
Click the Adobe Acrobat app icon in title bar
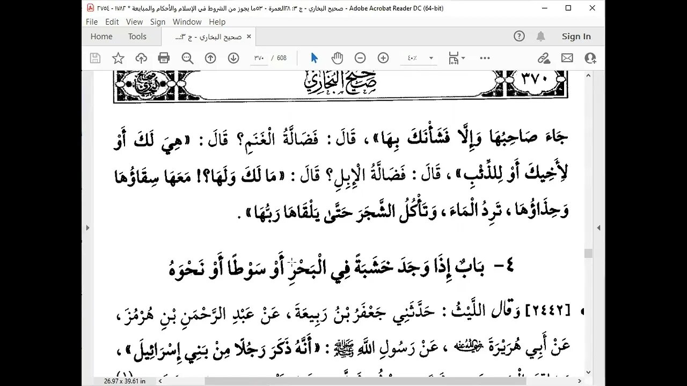pos(90,8)
